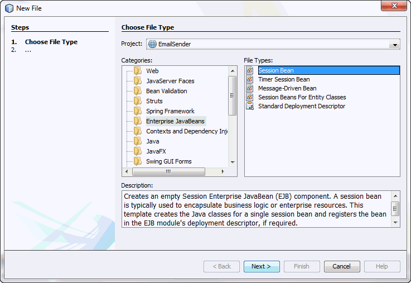
Task: Click the Swing GUI Forms folder icon
Action: tap(138, 161)
